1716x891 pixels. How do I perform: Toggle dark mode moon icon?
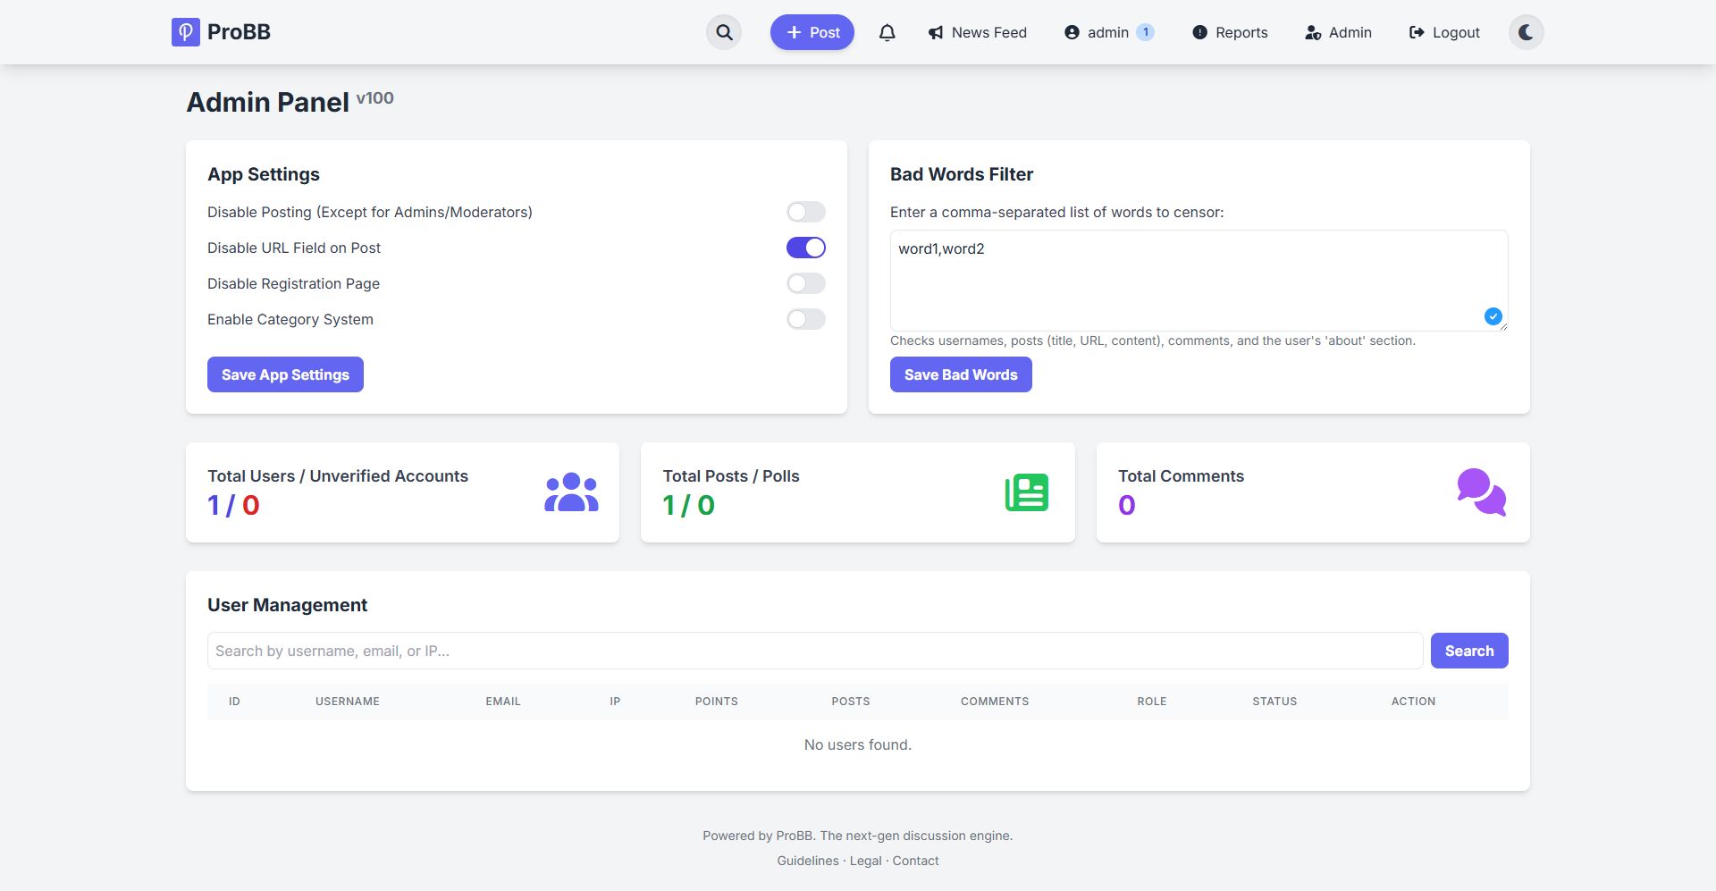[1526, 32]
